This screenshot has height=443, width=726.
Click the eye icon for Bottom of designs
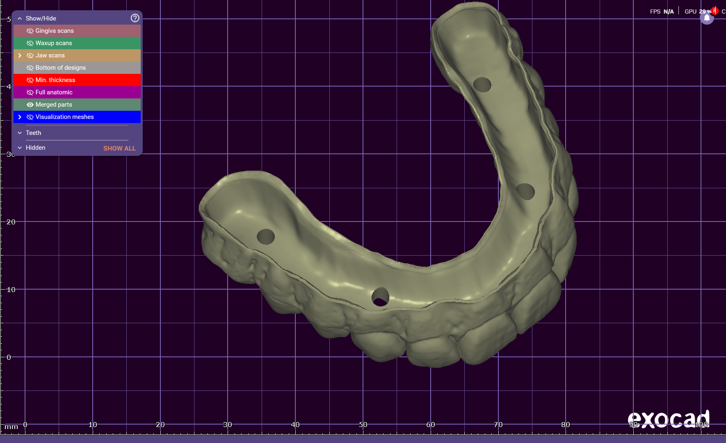click(30, 68)
